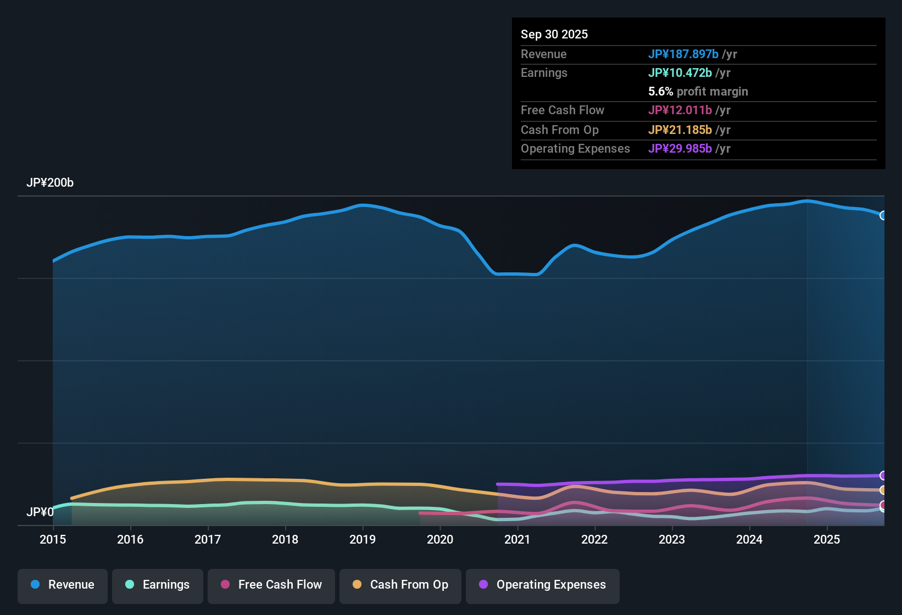Image resolution: width=902 pixels, height=615 pixels.
Task: Select the Revenue endpoint marker on the chart
Action: pyautogui.click(x=883, y=216)
